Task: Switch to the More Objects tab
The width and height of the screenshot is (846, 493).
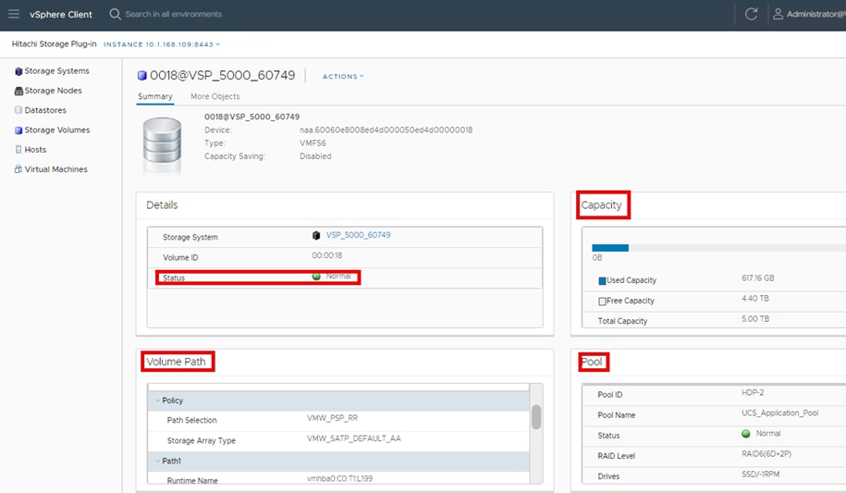Action: (x=215, y=96)
